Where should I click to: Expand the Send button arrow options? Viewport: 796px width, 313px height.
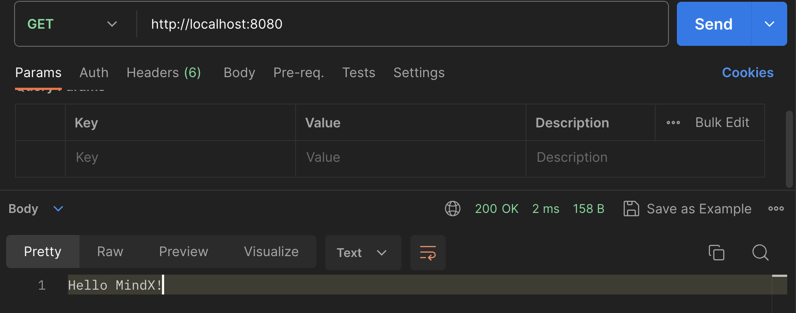769,24
